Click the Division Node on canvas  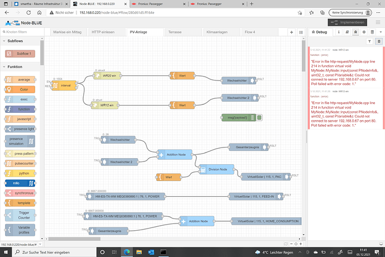pos(216,169)
